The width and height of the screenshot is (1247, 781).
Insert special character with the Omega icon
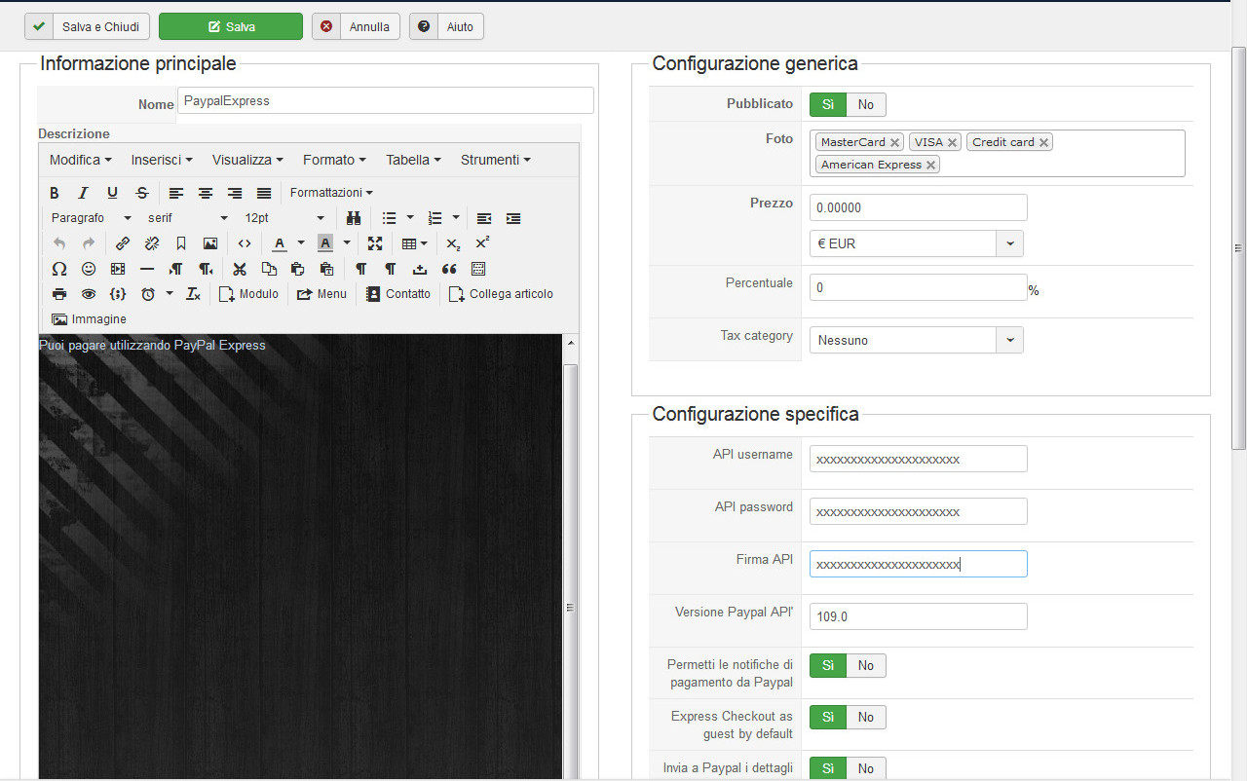point(58,269)
